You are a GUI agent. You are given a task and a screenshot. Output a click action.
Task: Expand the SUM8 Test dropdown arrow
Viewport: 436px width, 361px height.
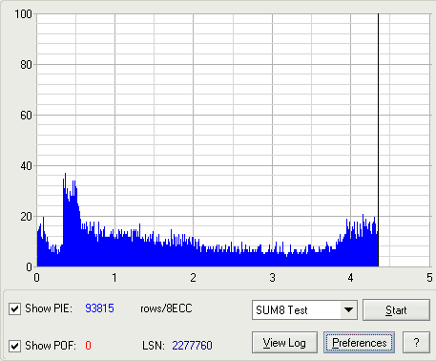(x=348, y=309)
